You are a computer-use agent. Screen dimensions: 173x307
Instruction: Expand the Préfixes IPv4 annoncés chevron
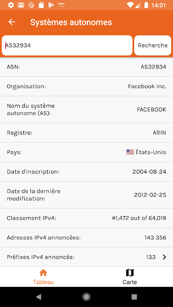[164, 257]
